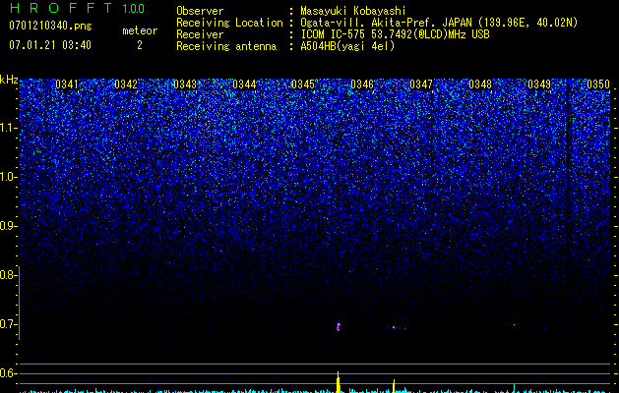Click the 0341 time marker
This screenshot has height=393, width=619.
(x=67, y=84)
